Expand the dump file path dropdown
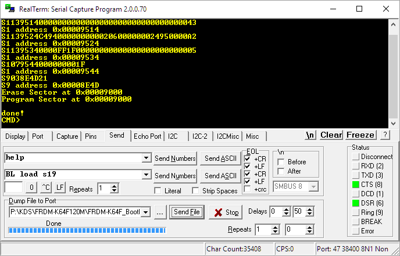 tap(148, 212)
